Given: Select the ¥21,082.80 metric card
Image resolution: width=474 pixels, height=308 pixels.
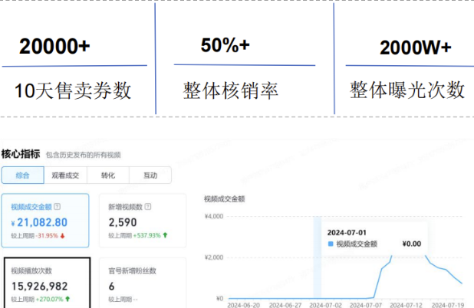Looking at the screenshot, I should click(x=45, y=221).
